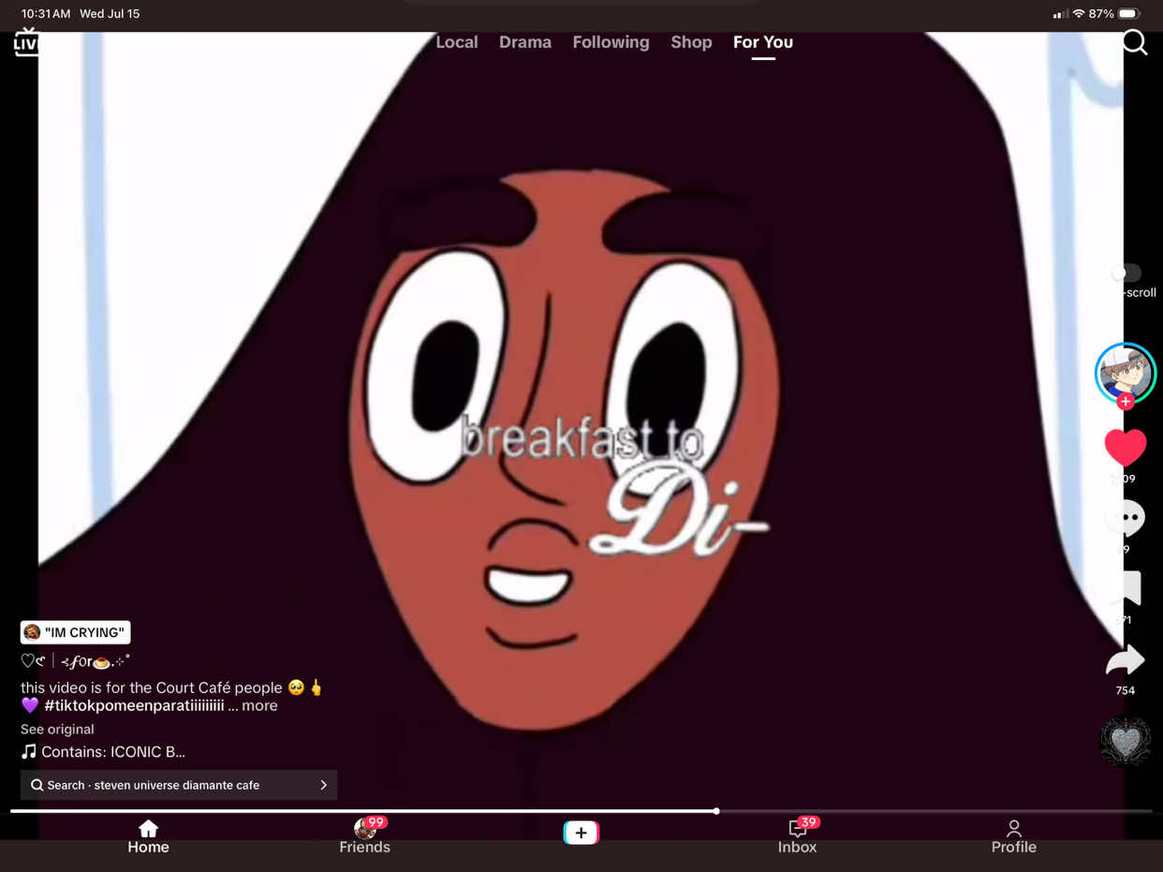Tap the share arrow icon
The height and width of the screenshot is (872, 1163).
pos(1125,660)
